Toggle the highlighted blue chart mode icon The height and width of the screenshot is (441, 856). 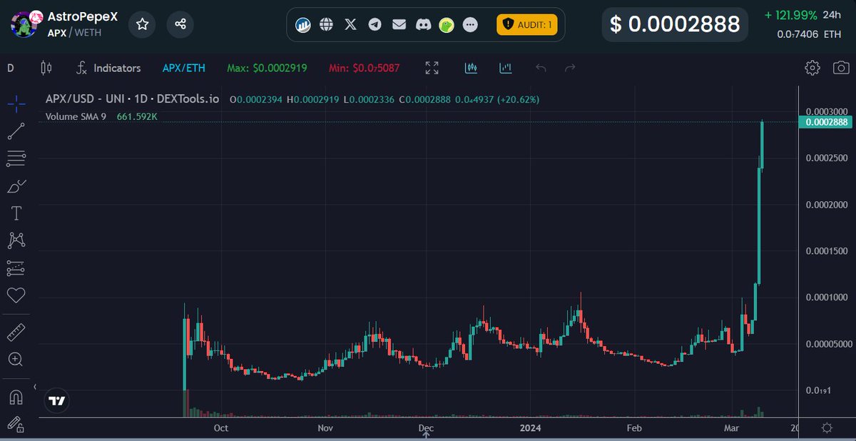[x=471, y=69]
